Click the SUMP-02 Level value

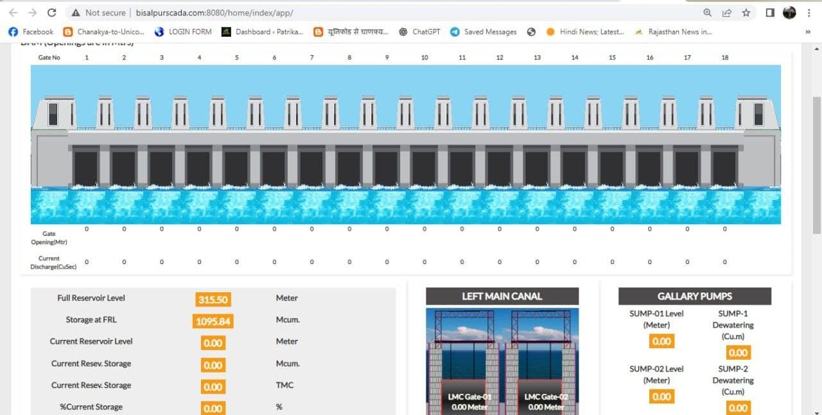click(661, 396)
